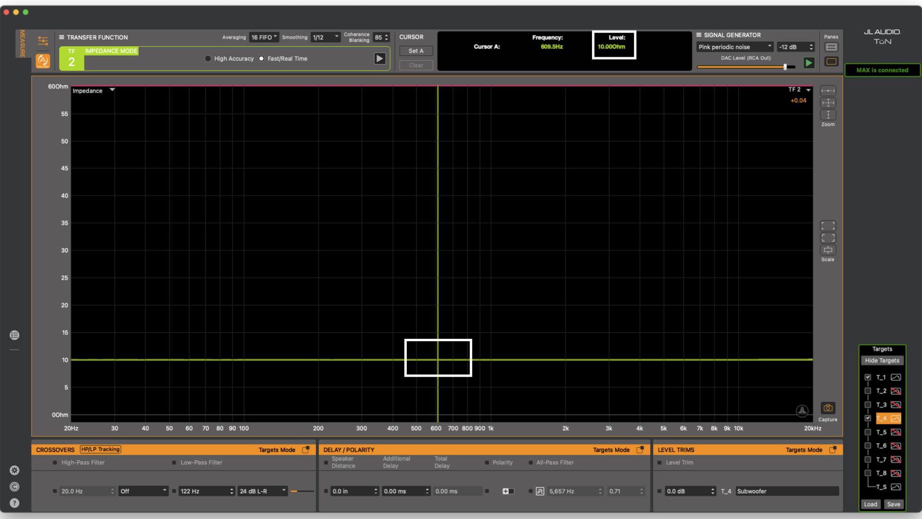Click the horizontal zoom icon
Viewport: 922px width, 519px height.
(x=828, y=91)
